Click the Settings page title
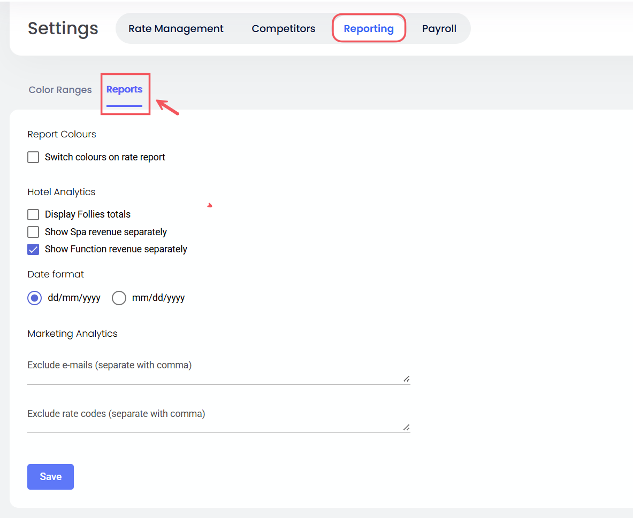Viewport: 633px width, 518px height. (x=63, y=28)
